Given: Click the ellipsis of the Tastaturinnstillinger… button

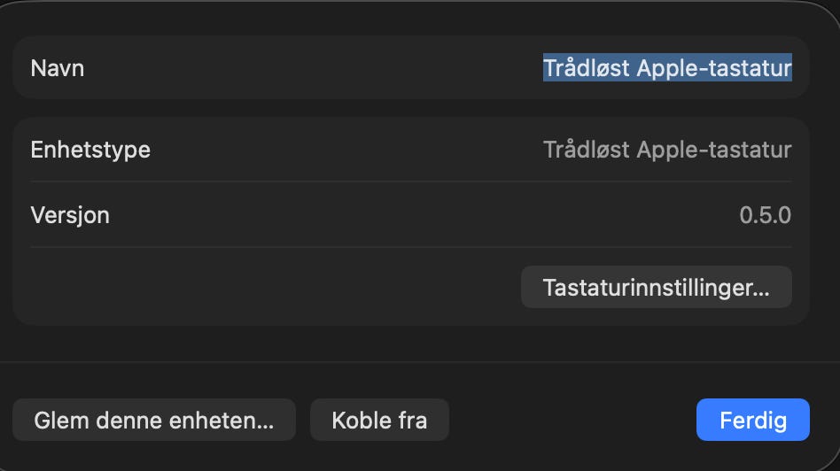Looking at the screenshot, I should coord(761,290).
